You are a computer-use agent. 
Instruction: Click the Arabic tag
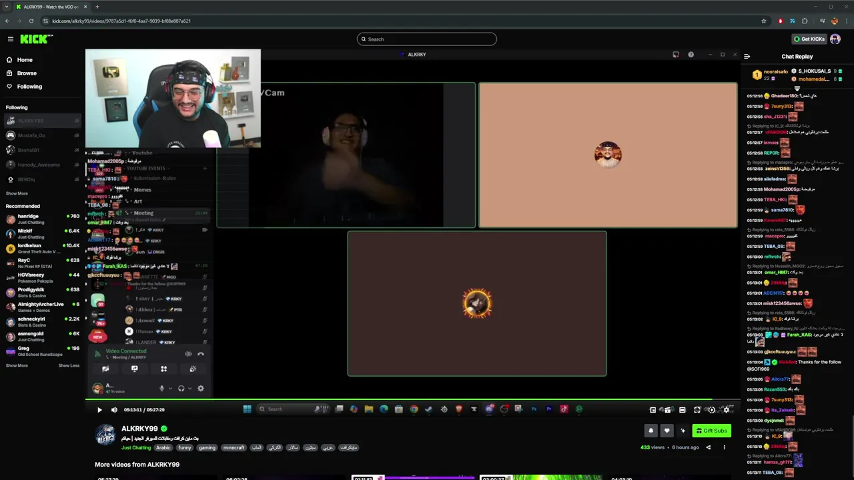[163, 447]
